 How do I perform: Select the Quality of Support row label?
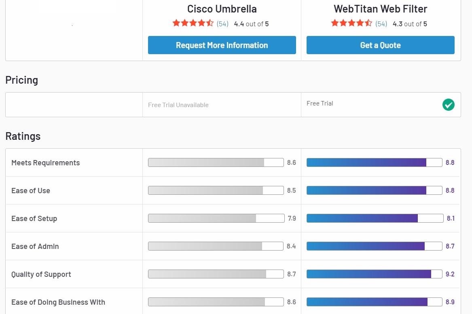(41, 274)
